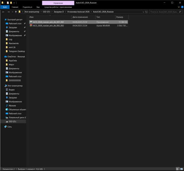Image resolution: width=184 pixels, height=171 pixels.
Task: Click the search field for AutoCAD_2026_Russian
Action: click(165, 12)
